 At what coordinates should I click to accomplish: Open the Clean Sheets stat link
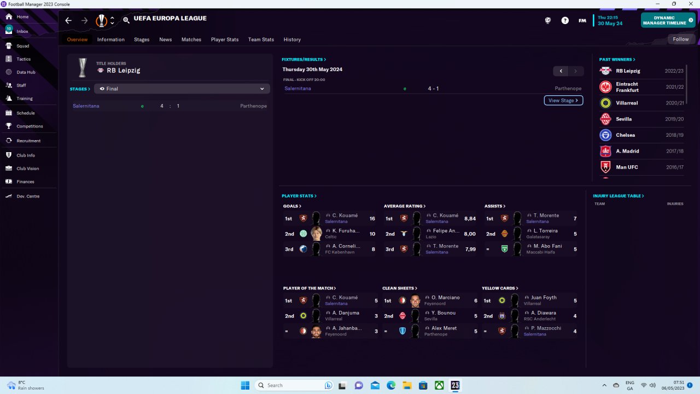(x=399, y=288)
